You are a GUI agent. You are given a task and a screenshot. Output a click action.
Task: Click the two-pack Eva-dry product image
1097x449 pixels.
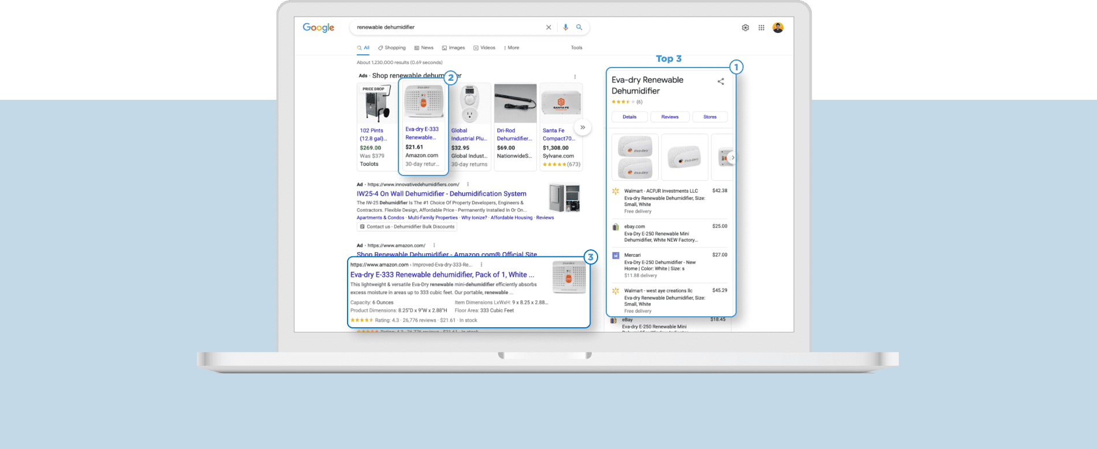click(635, 158)
